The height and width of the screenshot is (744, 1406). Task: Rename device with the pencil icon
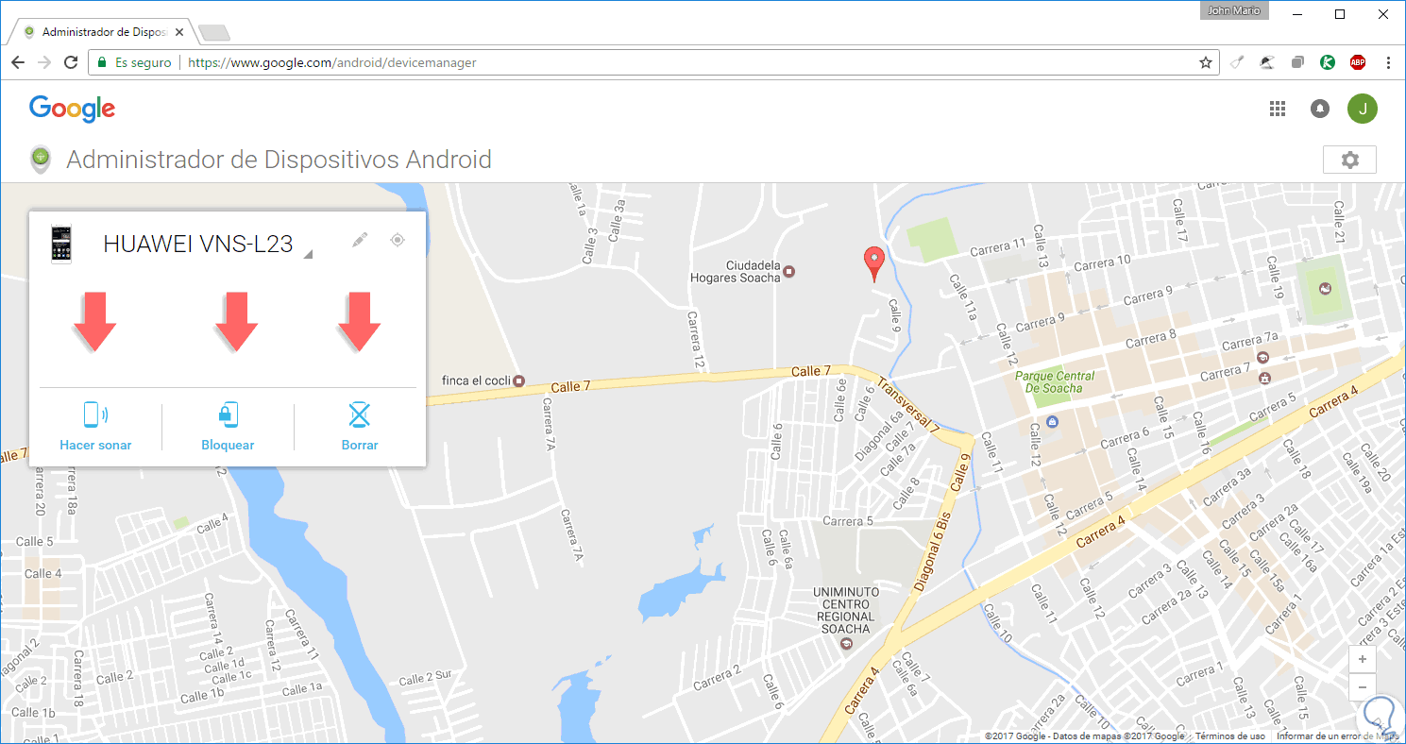click(359, 241)
